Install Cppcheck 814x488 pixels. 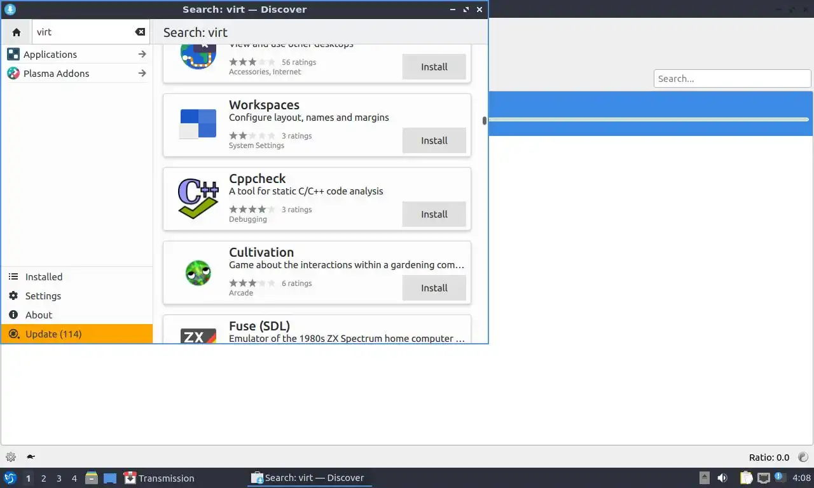pos(434,214)
